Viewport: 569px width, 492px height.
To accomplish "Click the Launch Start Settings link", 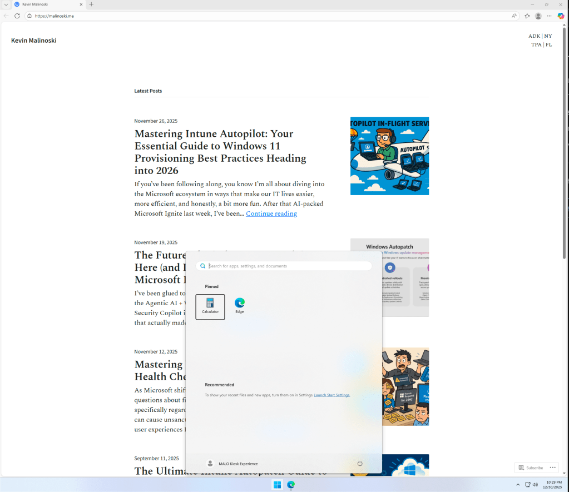I will pos(332,395).
